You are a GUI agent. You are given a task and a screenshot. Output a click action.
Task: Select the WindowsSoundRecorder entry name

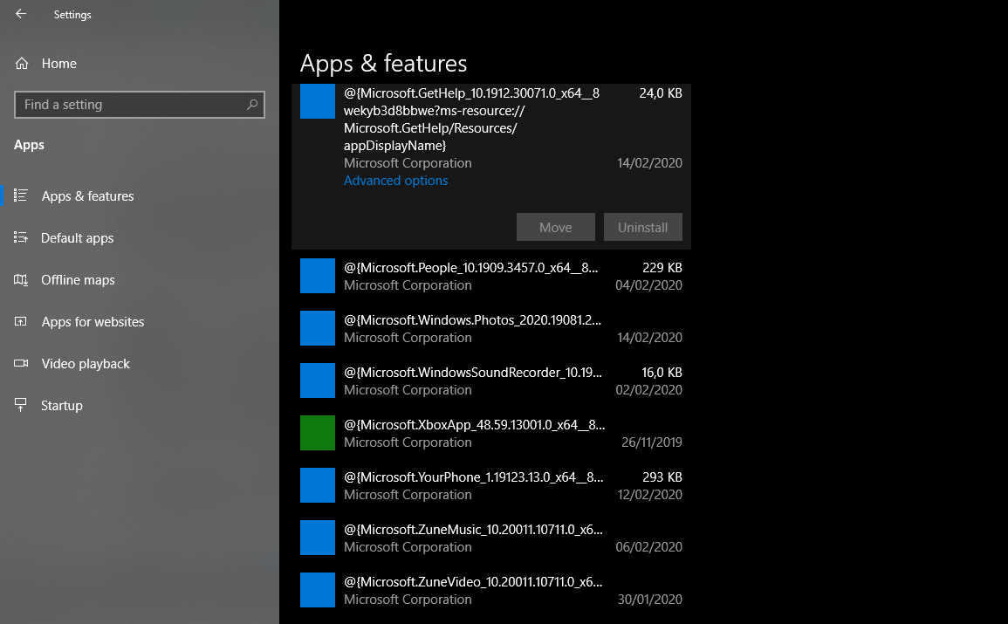tap(472, 373)
